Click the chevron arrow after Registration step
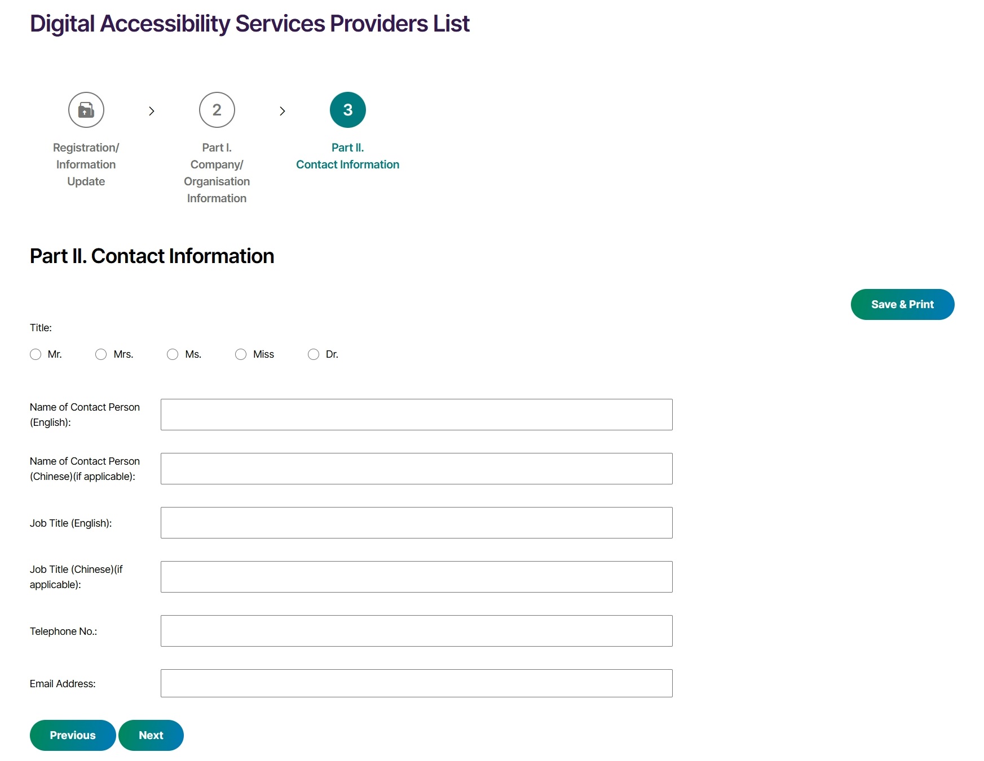The height and width of the screenshot is (761, 984). pos(151,111)
